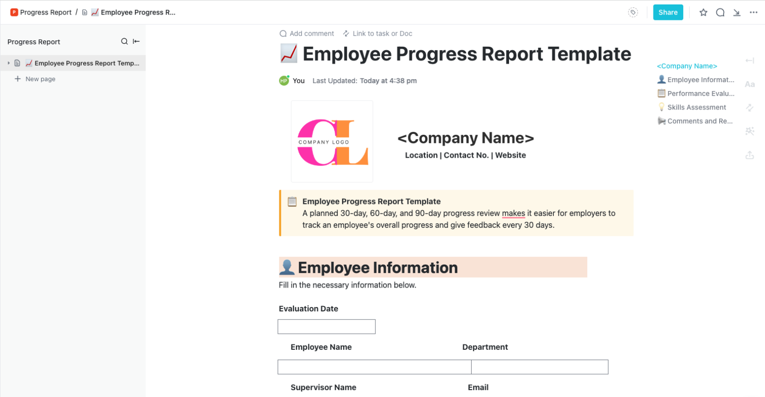
Task: Select Link to task or Doc
Action: (x=378, y=33)
